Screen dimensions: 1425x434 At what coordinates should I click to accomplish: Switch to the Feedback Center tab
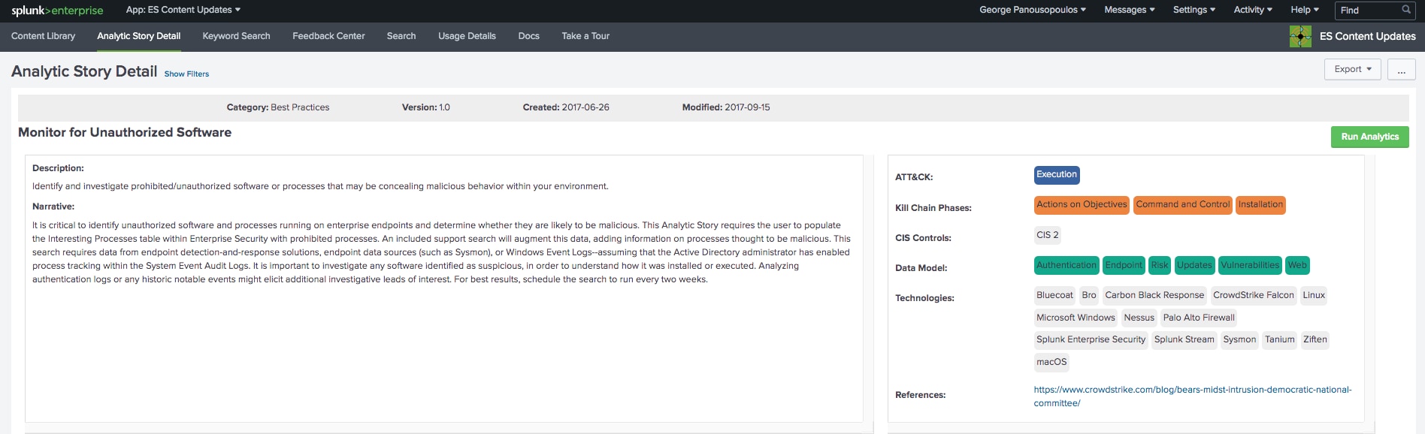click(328, 36)
